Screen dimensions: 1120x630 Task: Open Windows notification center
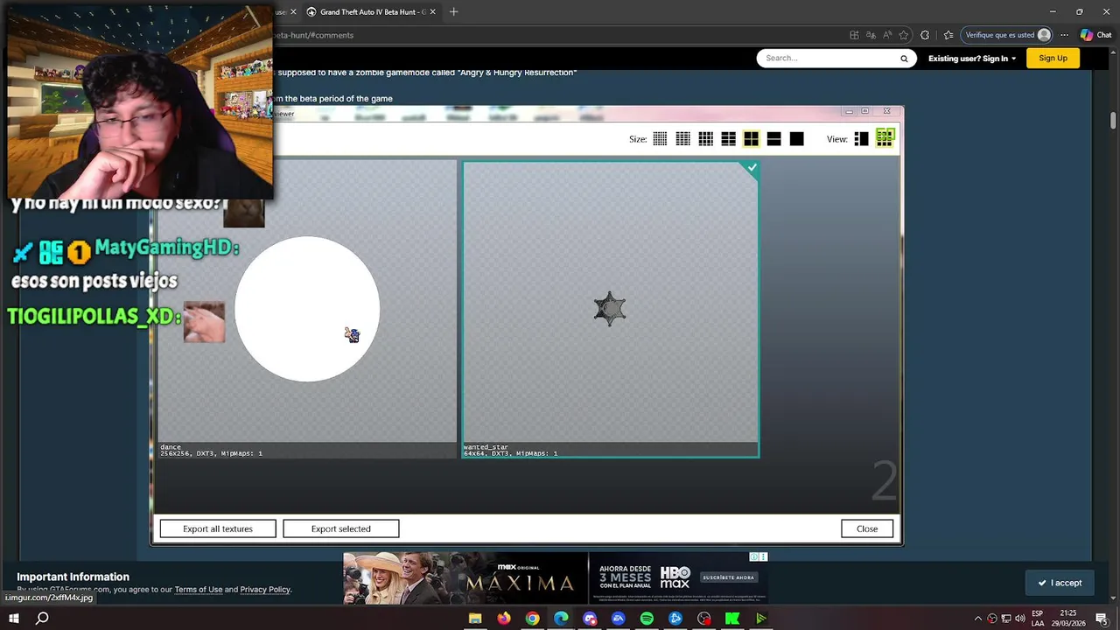pos(1102,619)
